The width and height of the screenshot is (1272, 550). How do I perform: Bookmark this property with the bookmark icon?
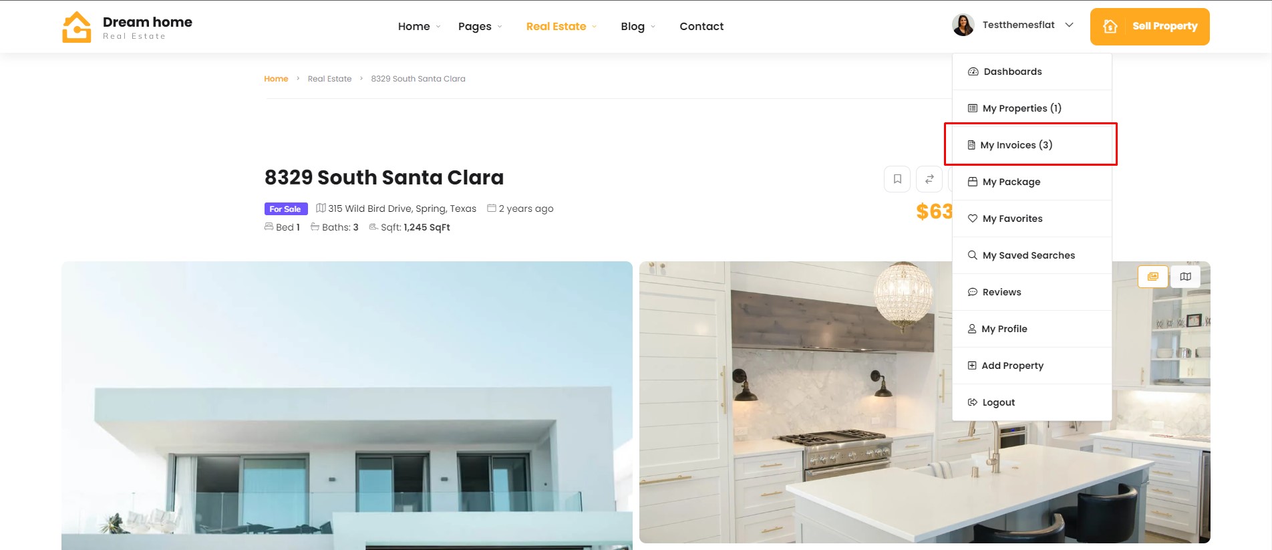click(897, 179)
